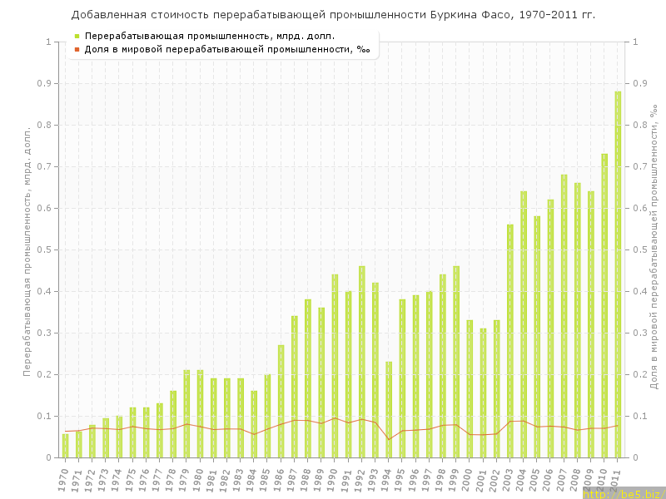Click the bar for year 2007
666x499 pixels.
(564, 316)
